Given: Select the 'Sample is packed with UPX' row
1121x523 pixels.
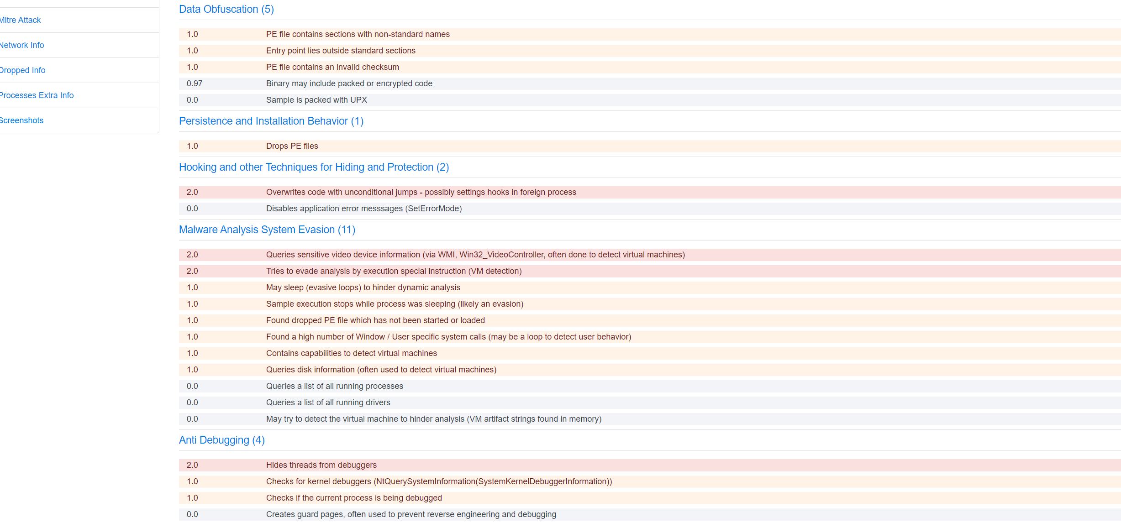Looking at the screenshot, I should 316,100.
